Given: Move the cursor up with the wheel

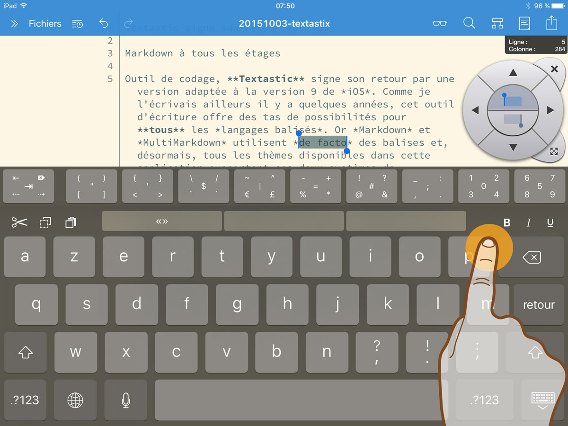Looking at the screenshot, I should pyautogui.click(x=513, y=73).
